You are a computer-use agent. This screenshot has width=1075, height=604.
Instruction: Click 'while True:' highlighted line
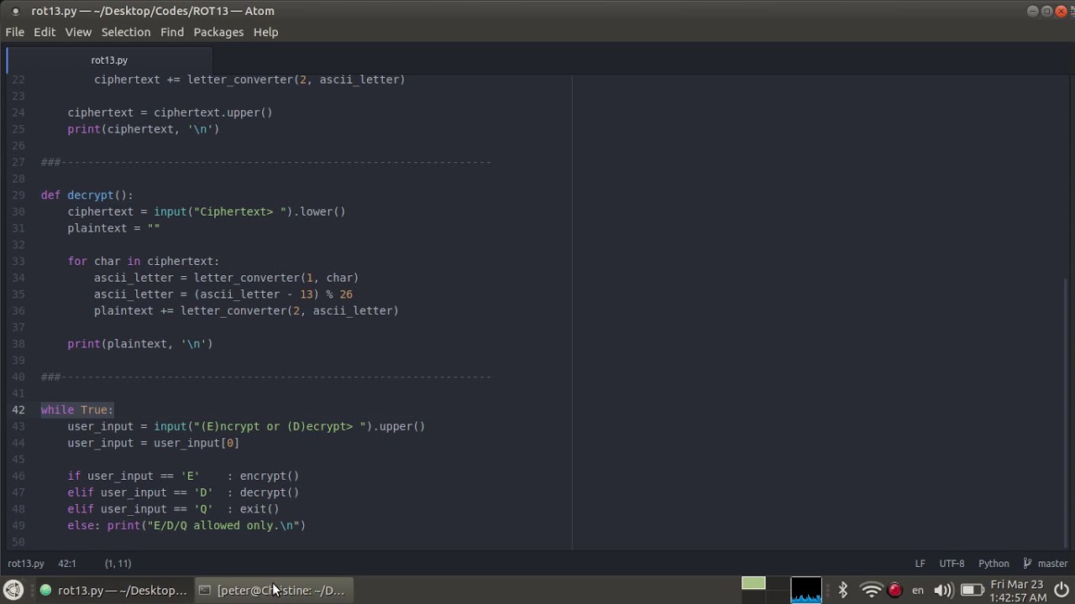click(x=77, y=409)
